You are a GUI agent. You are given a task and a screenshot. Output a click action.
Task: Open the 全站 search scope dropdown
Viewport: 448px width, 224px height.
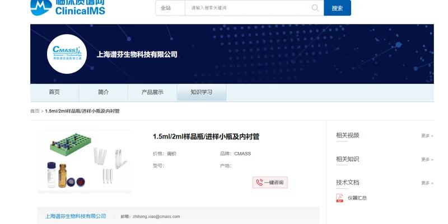[x=170, y=8]
